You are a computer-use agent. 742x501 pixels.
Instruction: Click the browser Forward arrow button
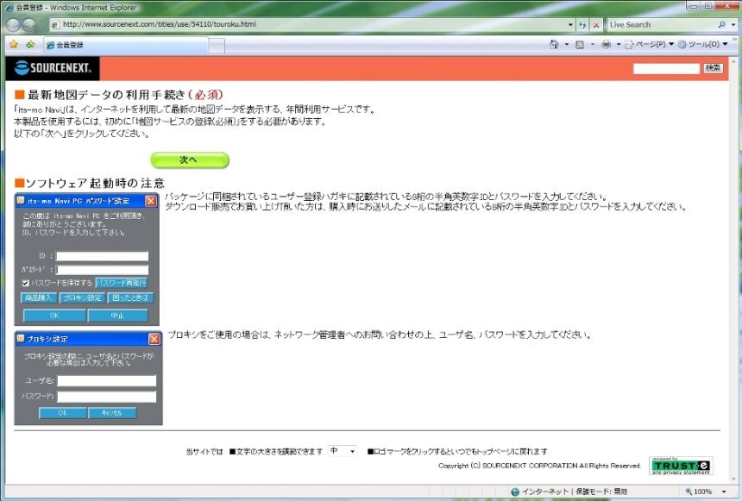pos(28,25)
